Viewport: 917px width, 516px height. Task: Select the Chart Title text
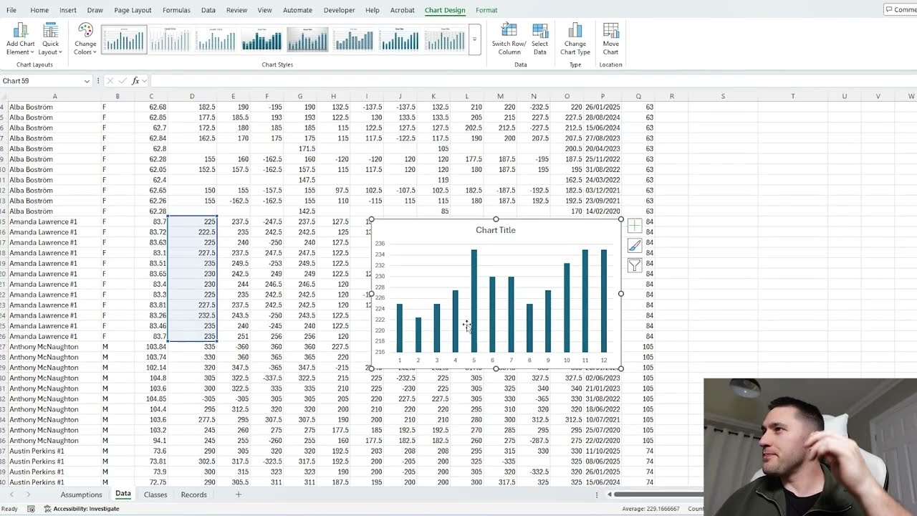pos(496,230)
